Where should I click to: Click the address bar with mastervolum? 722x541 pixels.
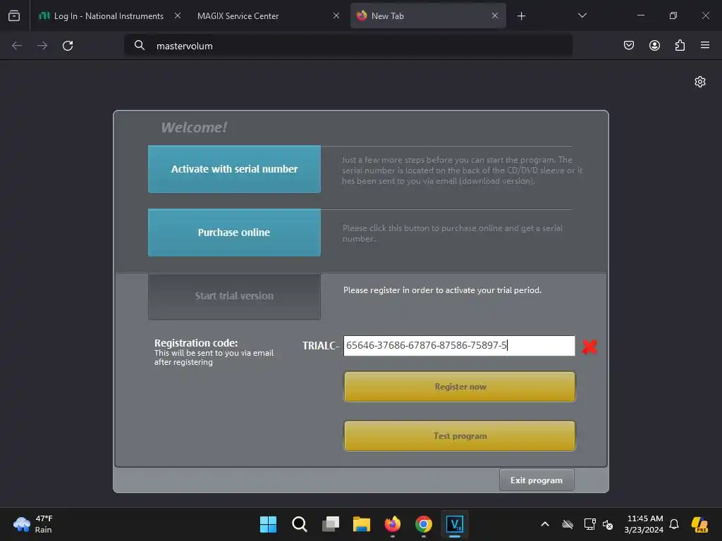pyautogui.click(x=348, y=46)
